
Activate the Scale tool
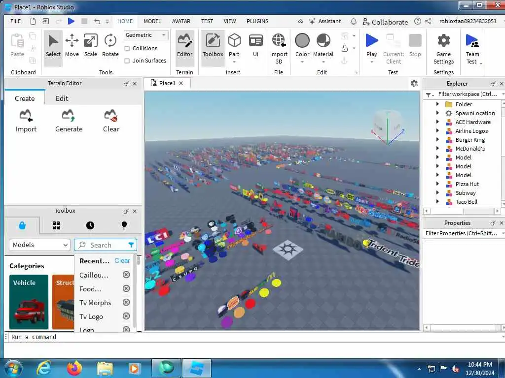point(91,46)
